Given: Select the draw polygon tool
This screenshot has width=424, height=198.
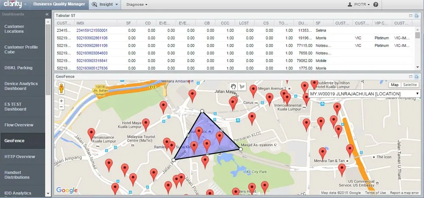Looking at the screenshot, I should coord(242,86).
